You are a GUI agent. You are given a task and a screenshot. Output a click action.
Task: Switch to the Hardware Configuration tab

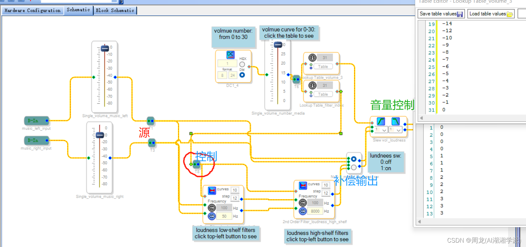(33, 10)
